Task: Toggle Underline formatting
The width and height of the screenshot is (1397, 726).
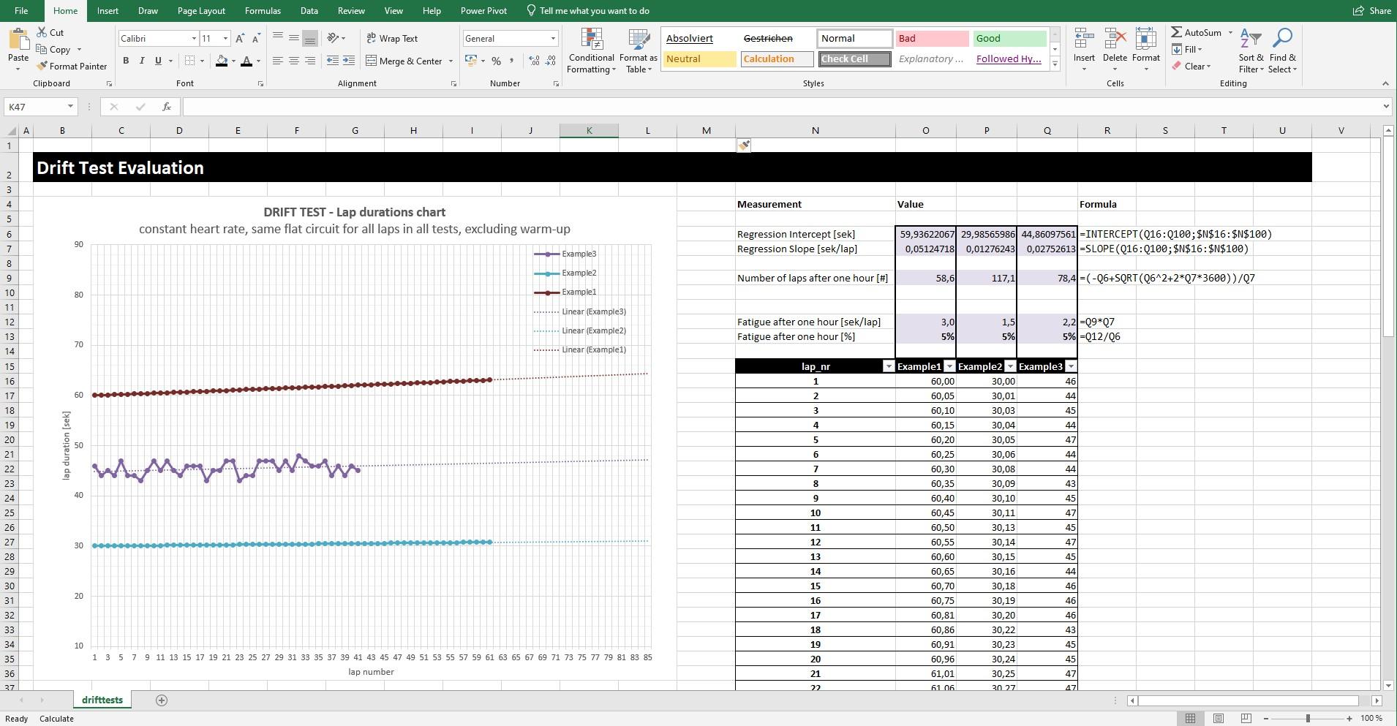Action: pyautogui.click(x=158, y=61)
